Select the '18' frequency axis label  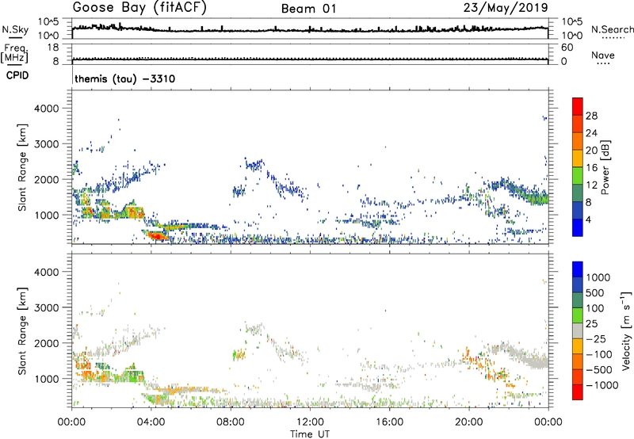(53, 48)
